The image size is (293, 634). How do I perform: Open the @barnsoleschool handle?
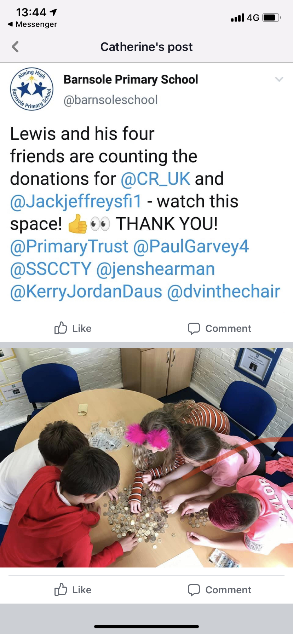click(110, 100)
